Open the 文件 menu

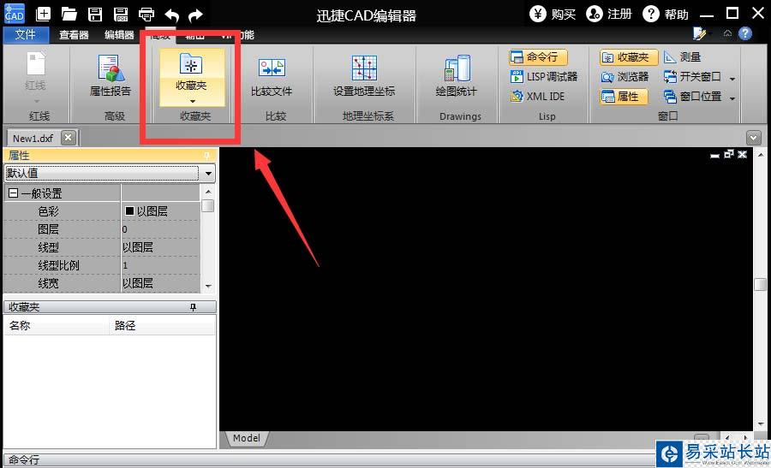(x=26, y=34)
